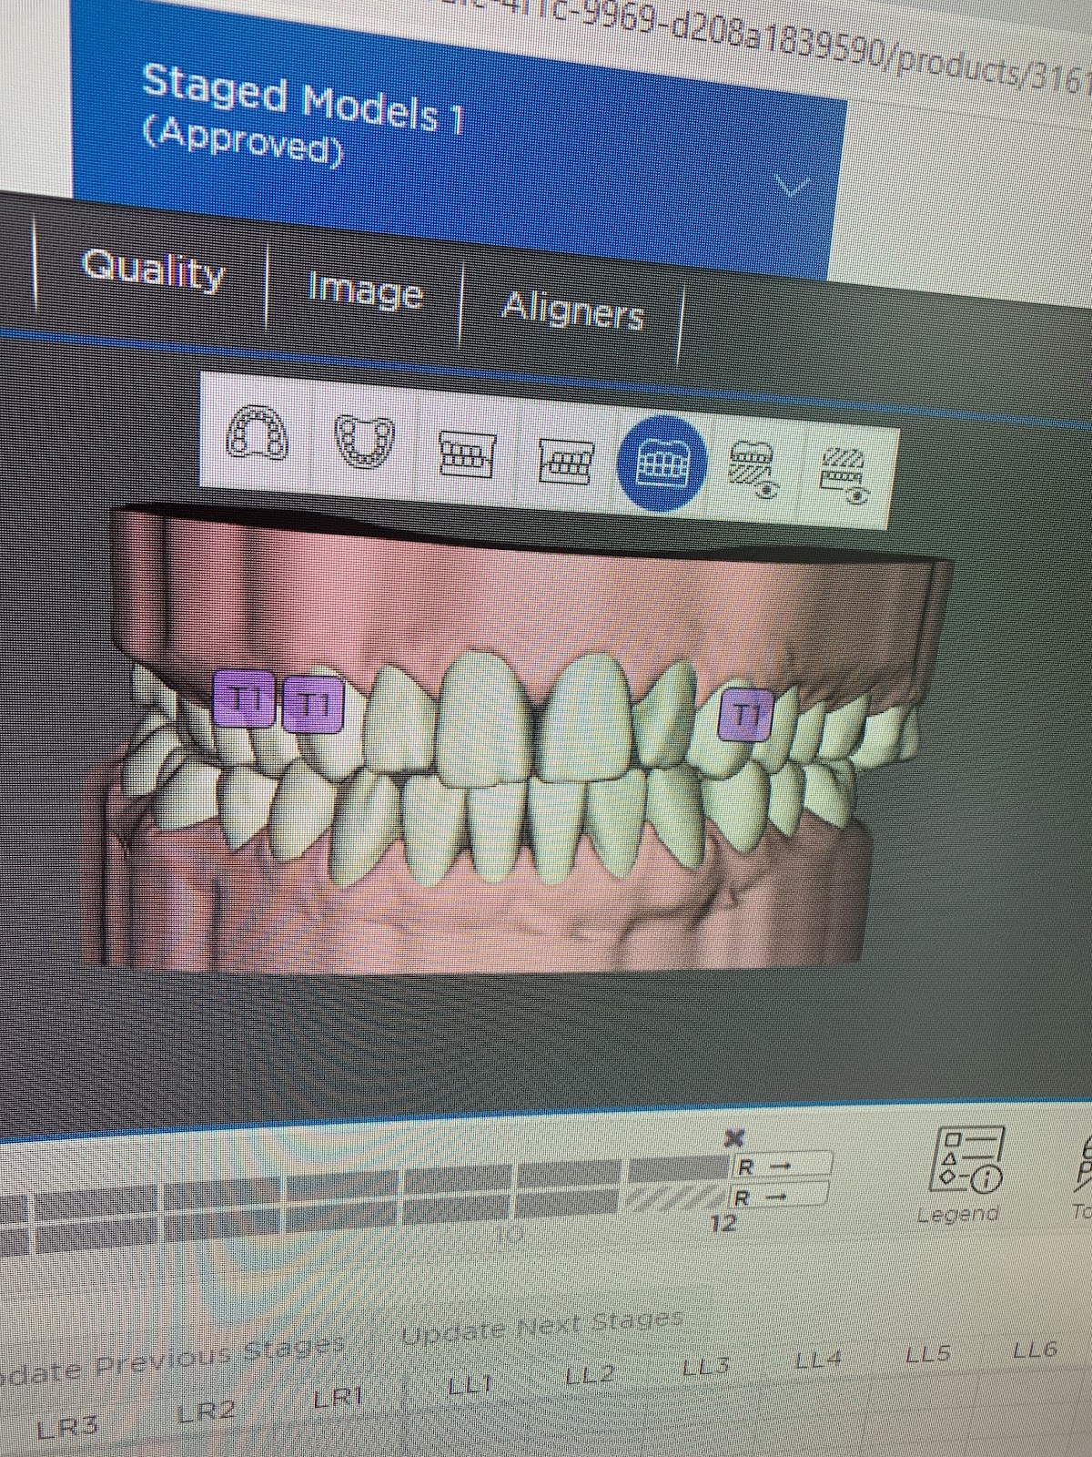
Task: Select the LL3 column header
Action: click(x=705, y=1367)
